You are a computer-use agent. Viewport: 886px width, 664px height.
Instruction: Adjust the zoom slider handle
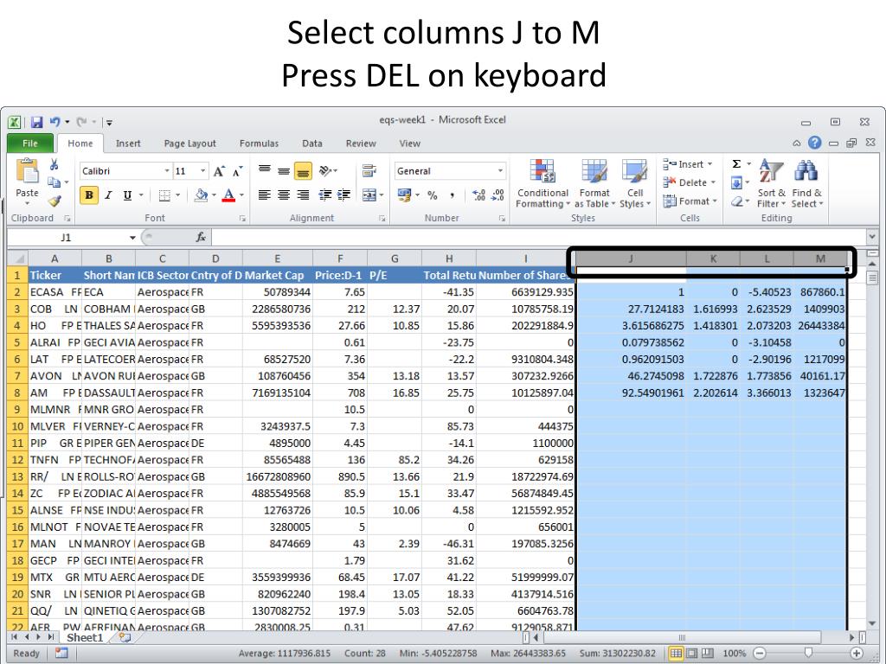tap(809, 654)
